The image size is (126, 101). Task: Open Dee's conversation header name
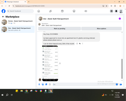pyautogui.click(x=56, y=19)
